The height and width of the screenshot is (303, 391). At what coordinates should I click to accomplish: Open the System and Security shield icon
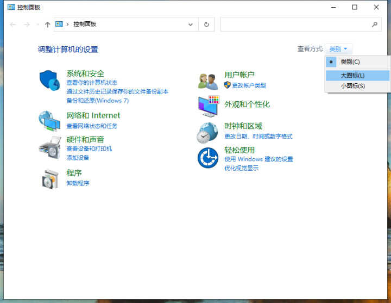pyautogui.click(x=49, y=81)
